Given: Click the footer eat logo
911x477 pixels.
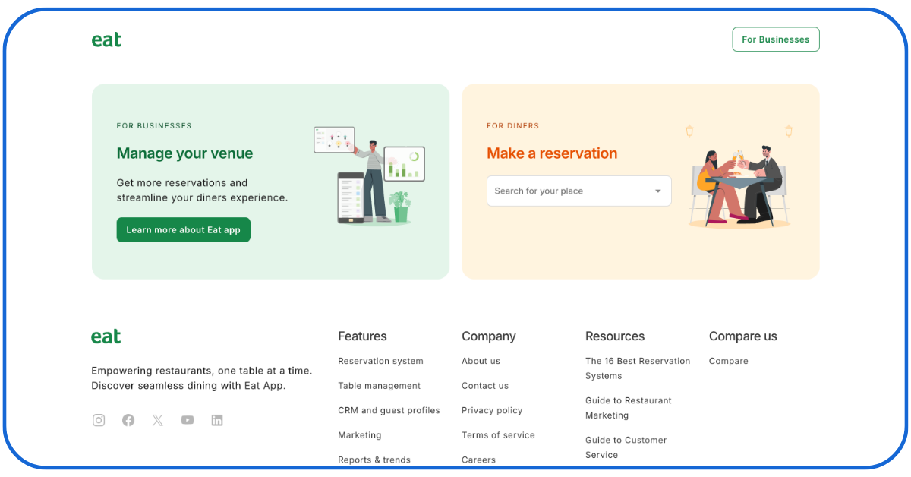Looking at the screenshot, I should (106, 336).
